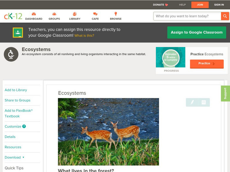The width and height of the screenshot is (230, 172).
Task: Expand the Download dropdown
Action: pos(14,157)
